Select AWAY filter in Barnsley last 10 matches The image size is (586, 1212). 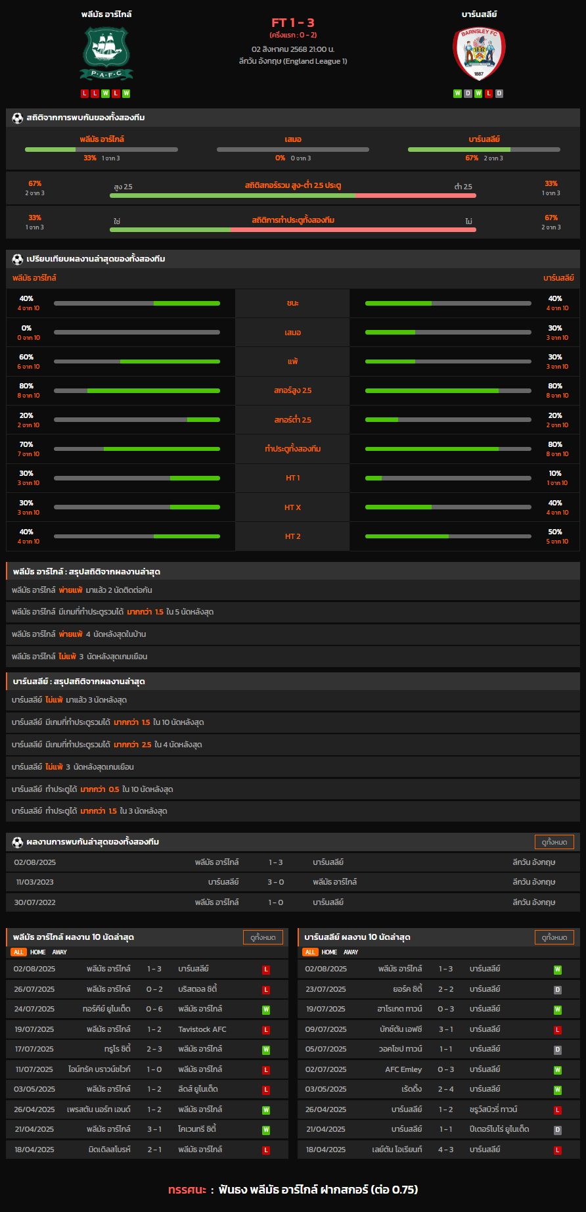[x=351, y=952]
